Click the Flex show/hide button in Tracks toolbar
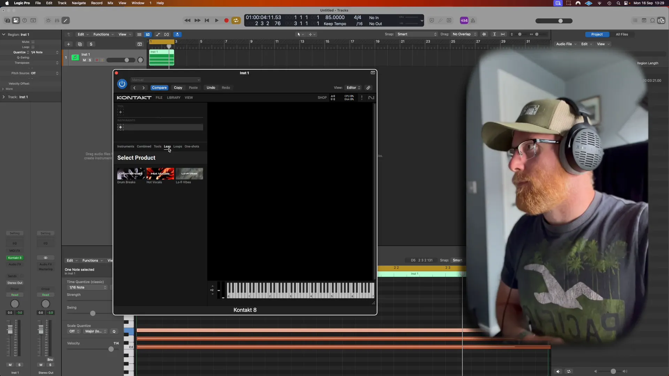The height and width of the screenshot is (376, 669). coord(167,34)
